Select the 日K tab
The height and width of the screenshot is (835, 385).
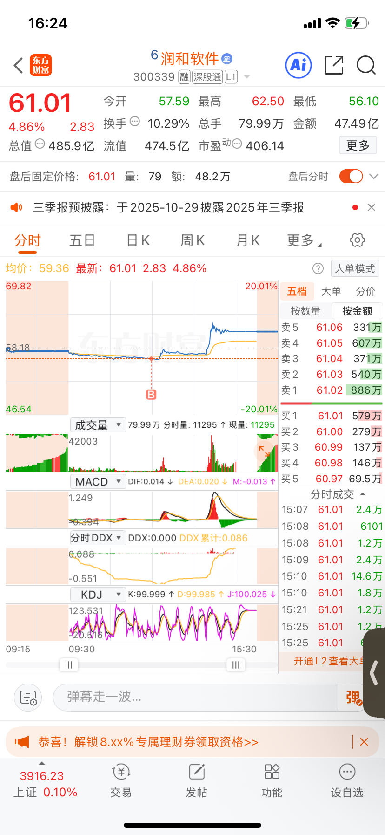(138, 240)
